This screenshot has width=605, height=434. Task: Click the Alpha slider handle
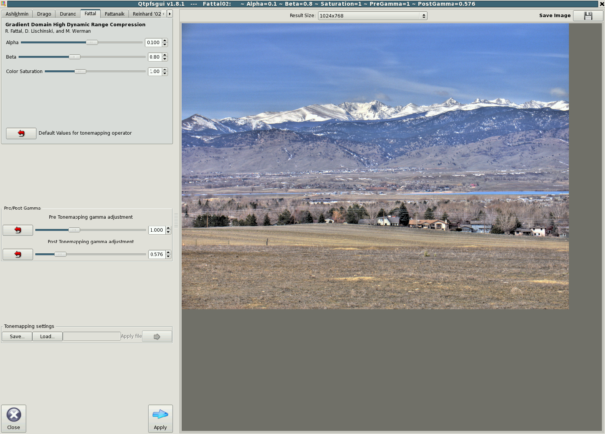(x=92, y=43)
